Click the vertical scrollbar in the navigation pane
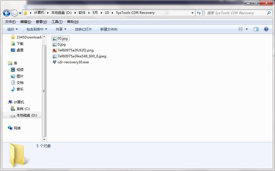This screenshot has width=275, height=171. (x=44, y=90)
